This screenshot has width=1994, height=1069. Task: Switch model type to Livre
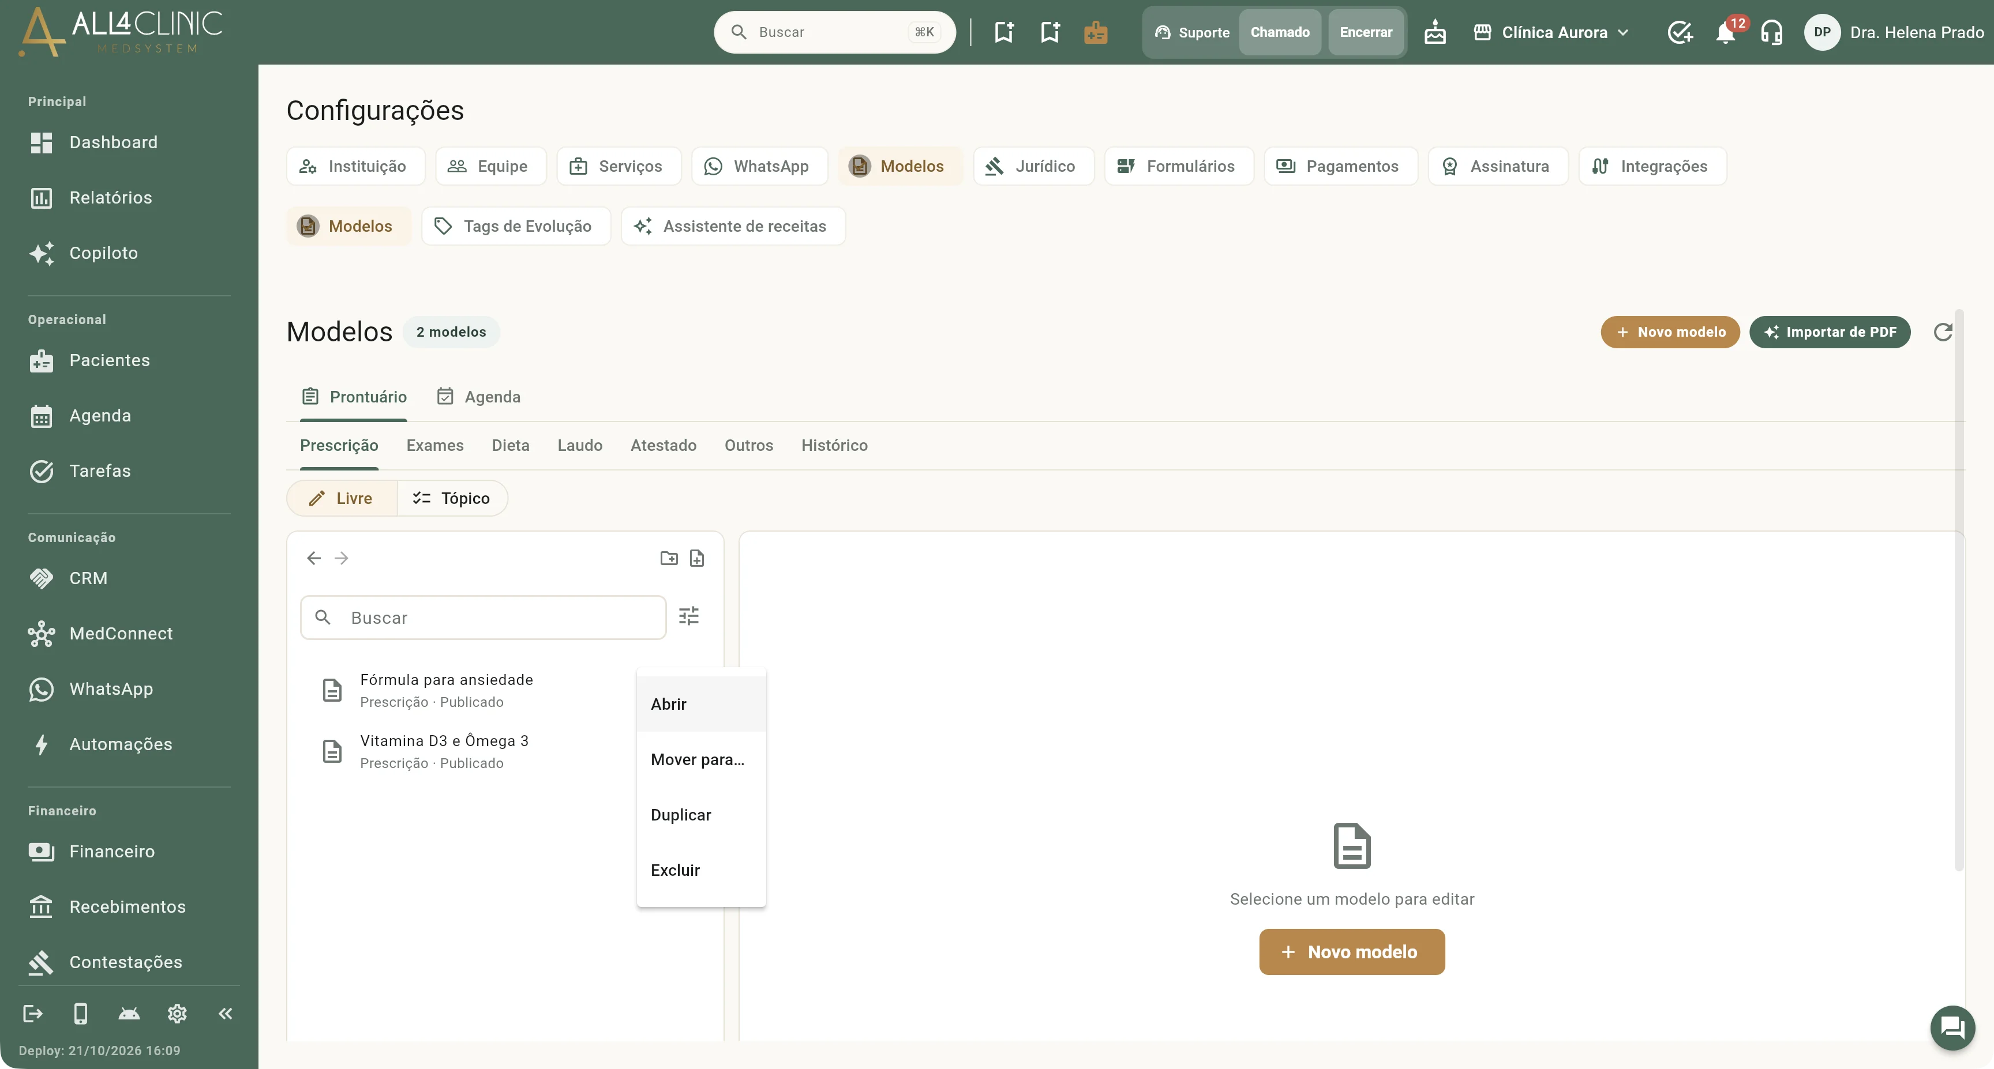(x=342, y=498)
